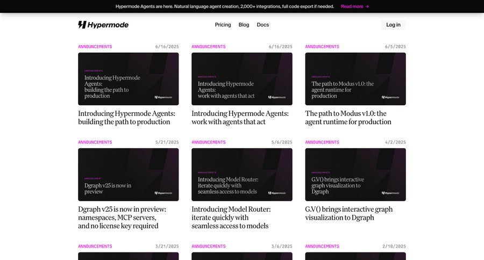
Task: Click Announcements tag above Modus v1.0 article
Action: pyautogui.click(x=322, y=47)
